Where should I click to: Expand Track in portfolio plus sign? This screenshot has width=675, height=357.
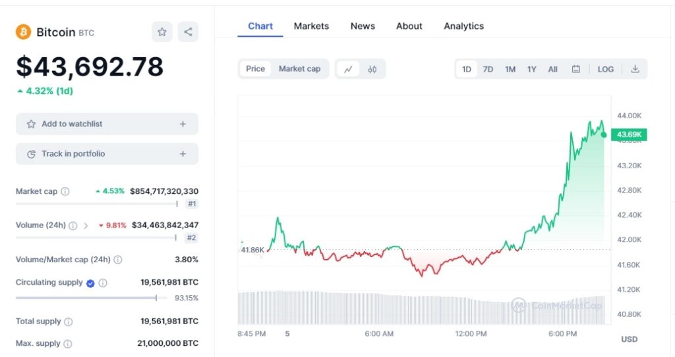[183, 154]
